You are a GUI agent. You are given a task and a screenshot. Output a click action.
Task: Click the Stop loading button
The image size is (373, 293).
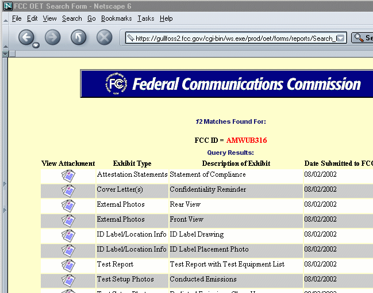click(104, 38)
